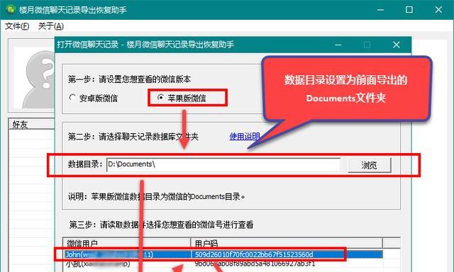Open the 关于(A) menu
The height and width of the screenshot is (272, 454).
tap(50, 26)
